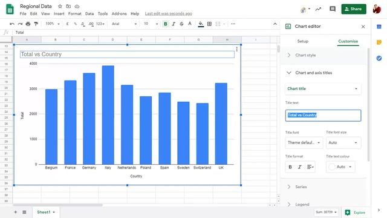Open the Title text colour Auto swatch

340,167
